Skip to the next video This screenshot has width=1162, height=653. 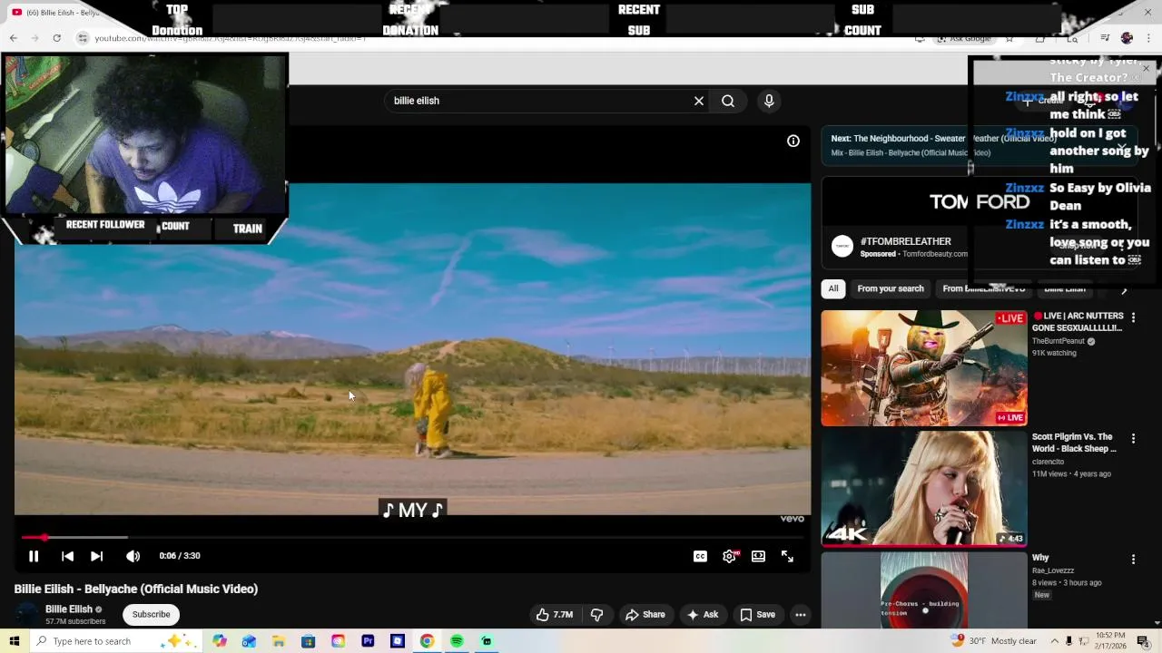[x=97, y=556]
